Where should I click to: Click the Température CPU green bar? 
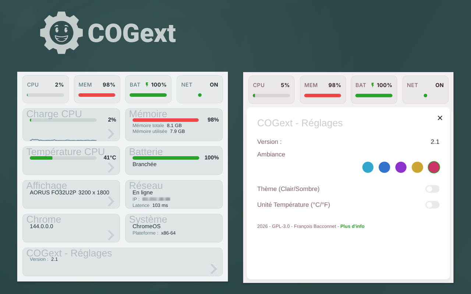(x=41, y=158)
